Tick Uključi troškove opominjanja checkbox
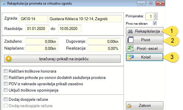The height and width of the screenshot is (110, 183). click(x=5, y=90)
